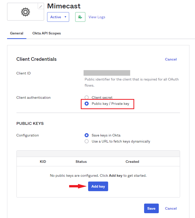This screenshot has width=195, height=218.
Task: Click the grayed Client ID field
Action: [x=107, y=73]
